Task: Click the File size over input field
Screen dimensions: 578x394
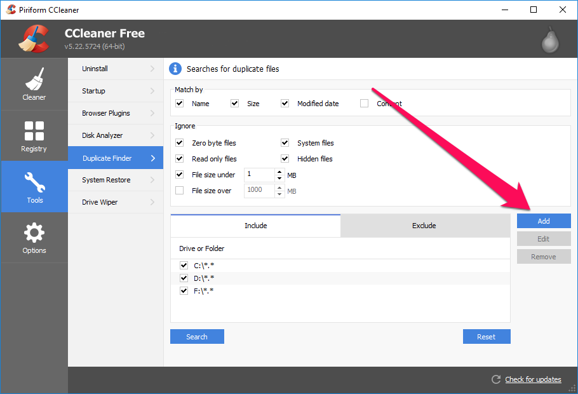Action: [260, 191]
